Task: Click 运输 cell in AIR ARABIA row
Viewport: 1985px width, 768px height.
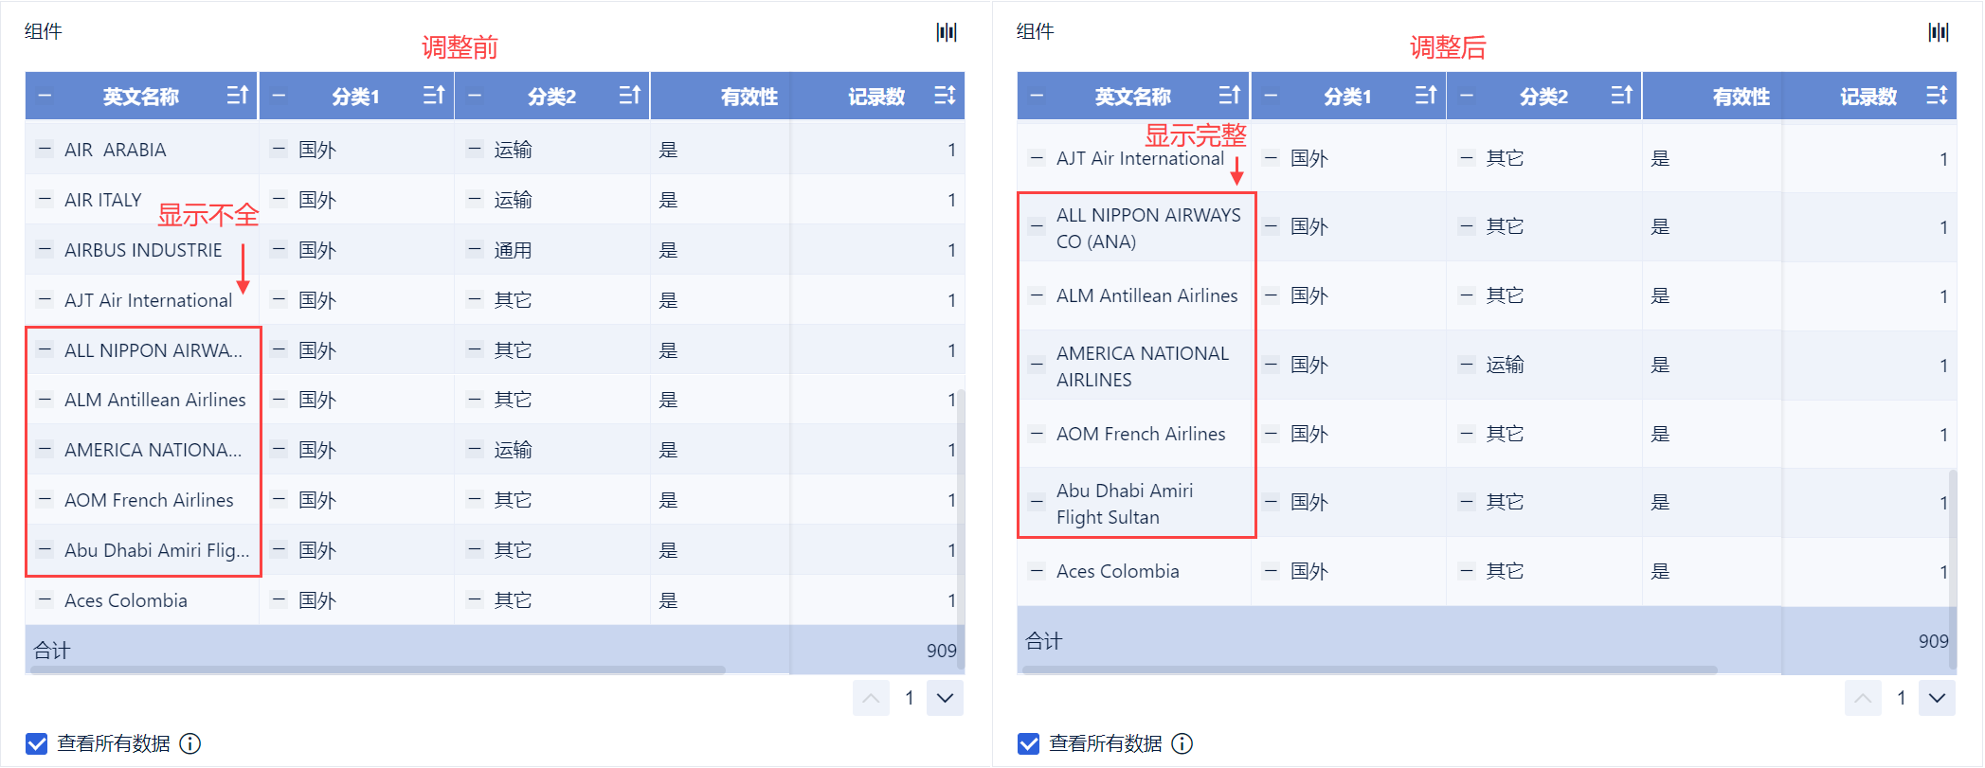Action: click(513, 150)
